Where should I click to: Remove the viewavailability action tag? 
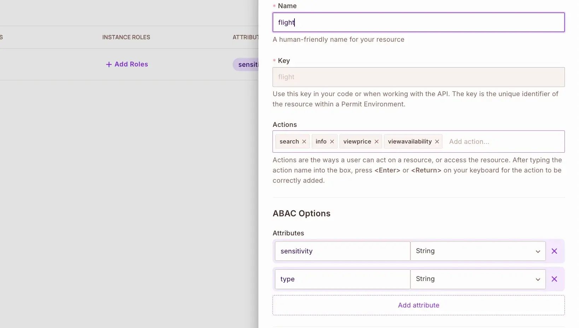(437, 141)
